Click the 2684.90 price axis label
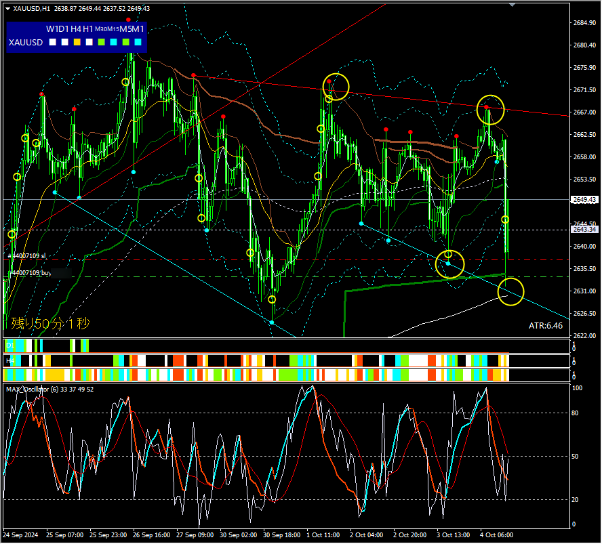This screenshot has width=602, height=544. pyautogui.click(x=585, y=23)
